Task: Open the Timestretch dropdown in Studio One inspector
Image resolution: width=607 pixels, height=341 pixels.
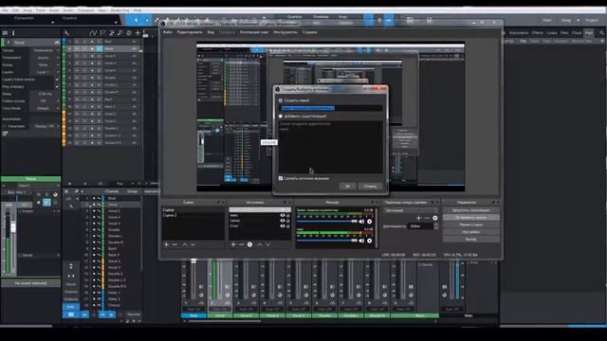Action: point(46,58)
